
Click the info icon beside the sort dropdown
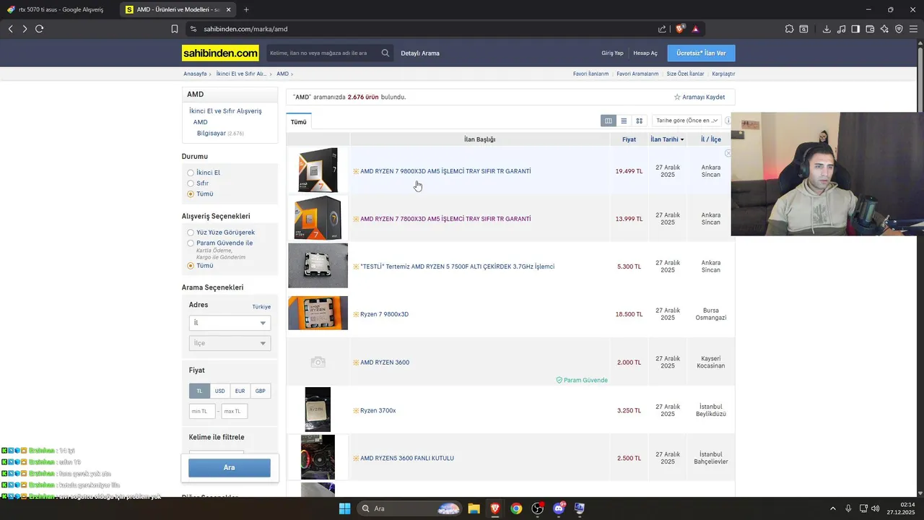tap(728, 121)
